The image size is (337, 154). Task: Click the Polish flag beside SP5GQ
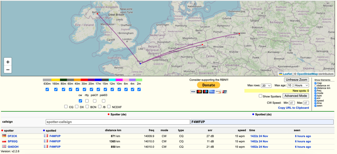click(4, 141)
